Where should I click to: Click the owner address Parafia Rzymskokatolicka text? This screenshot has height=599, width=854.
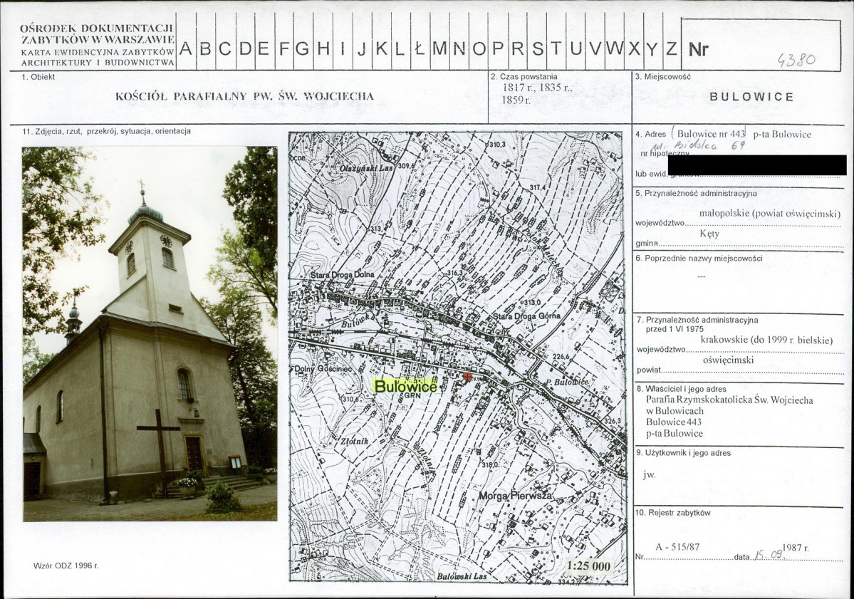[x=729, y=400]
